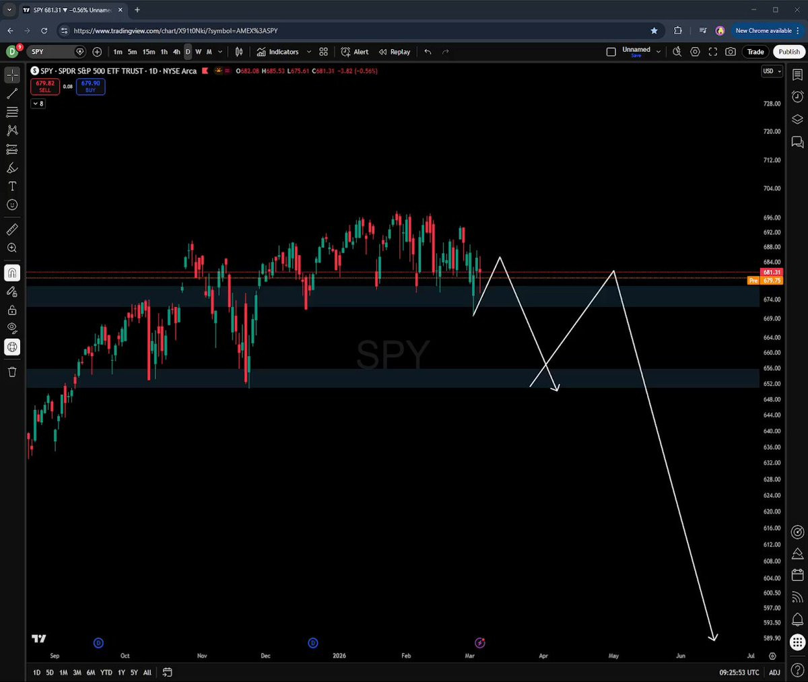Toggle stay in drawing mode

(12, 292)
